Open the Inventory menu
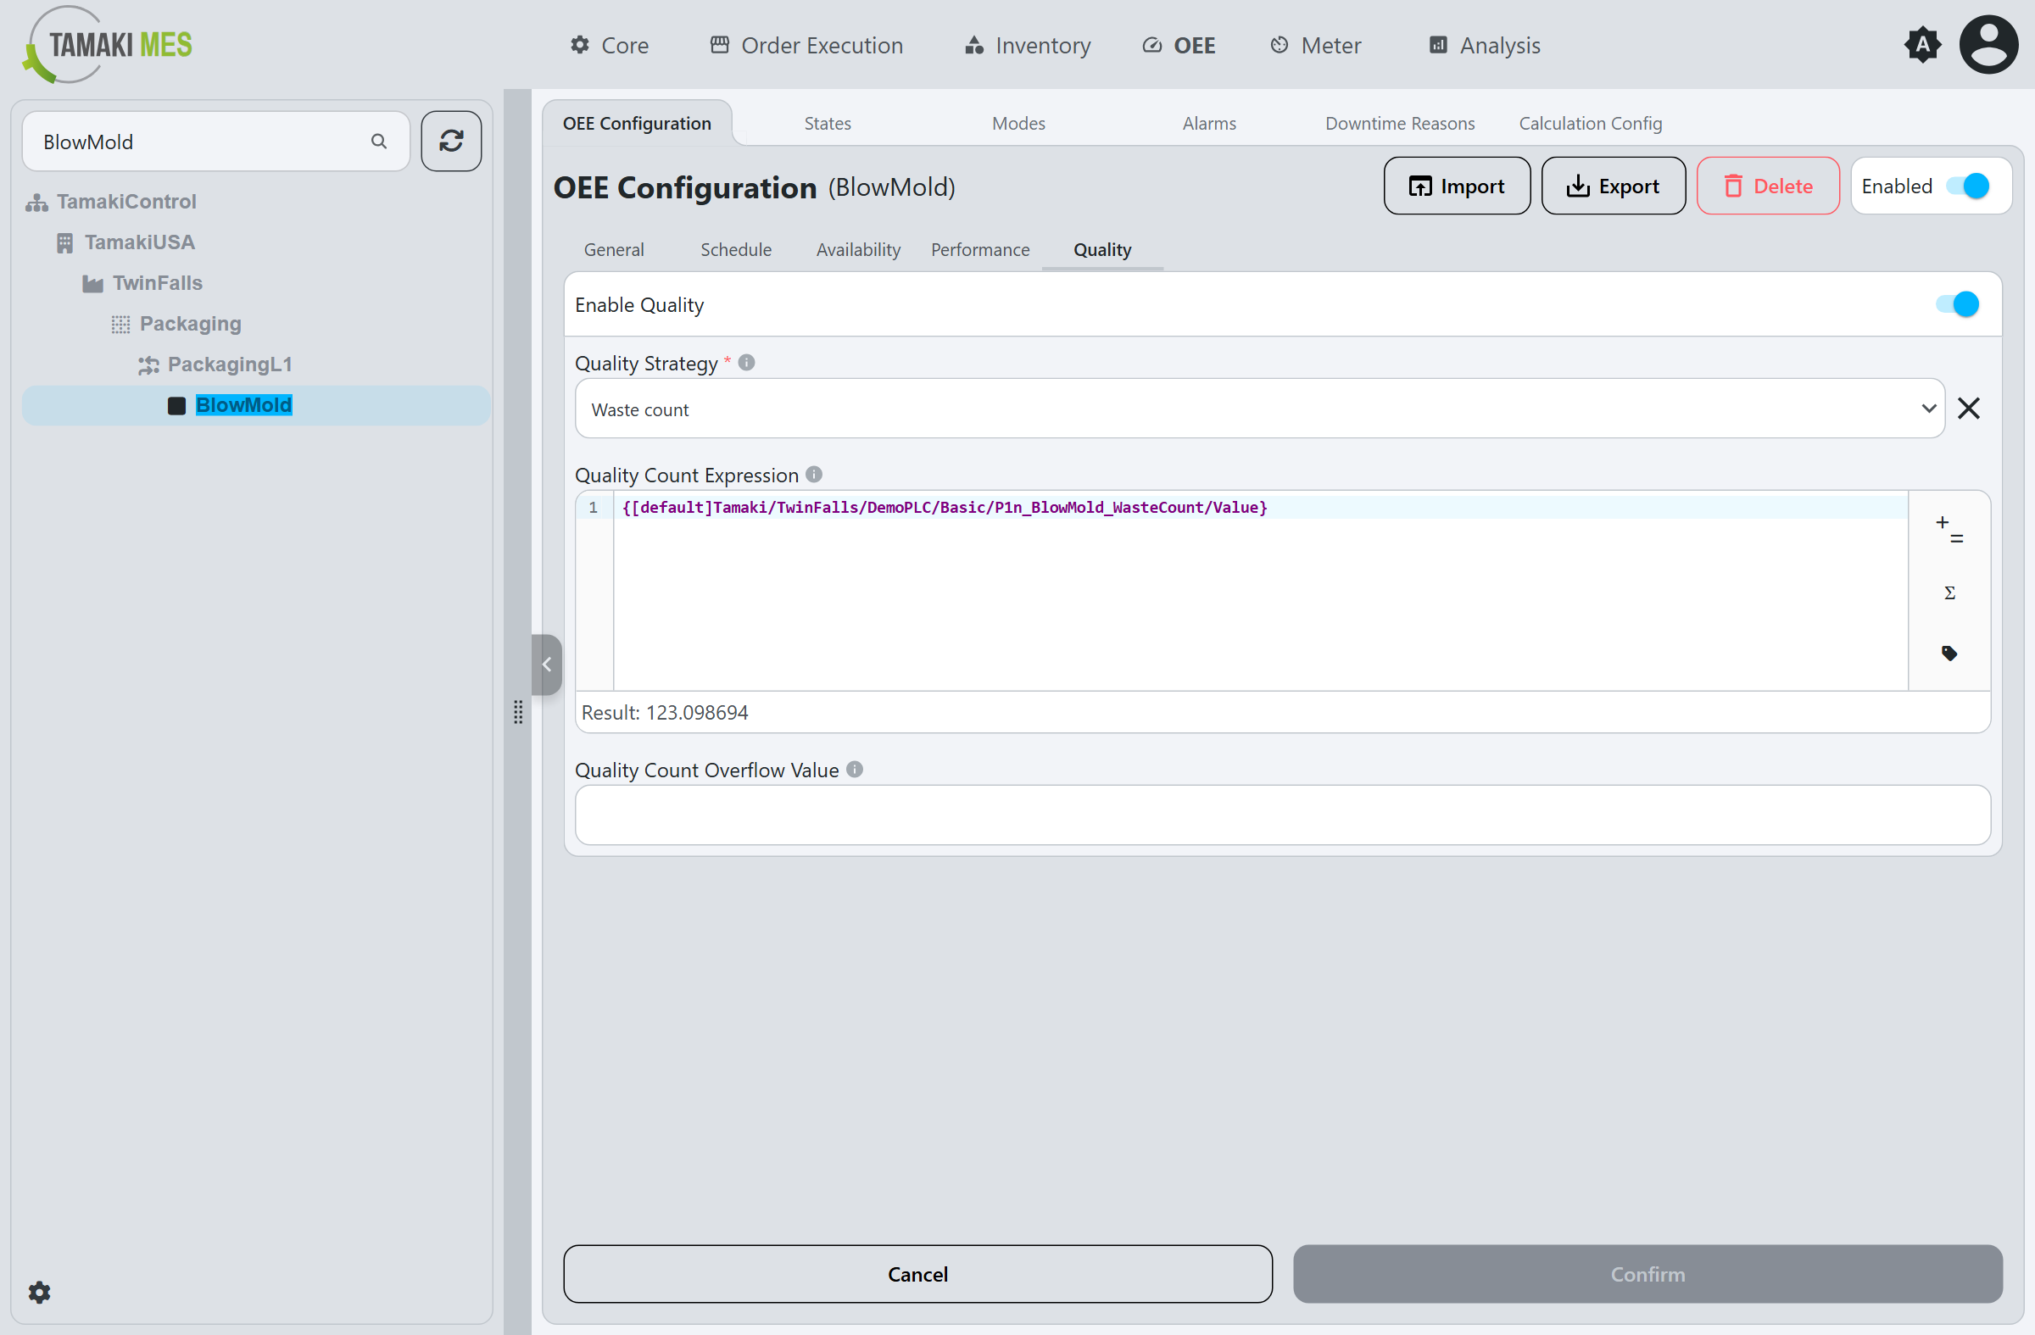The height and width of the screenshot is (1335, 2035). [1027, 45]
